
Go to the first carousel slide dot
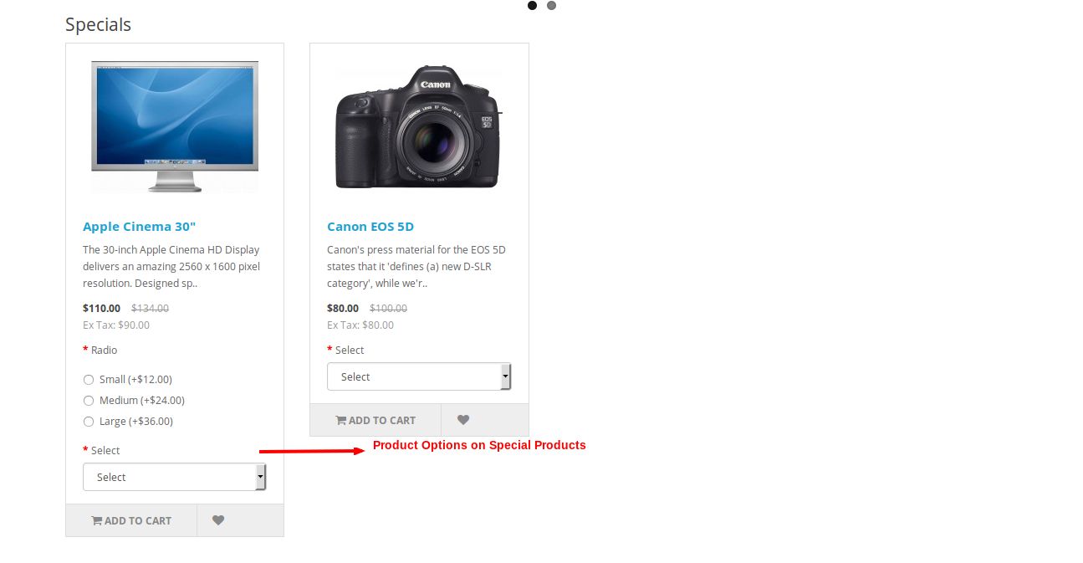tap(533, 5)
